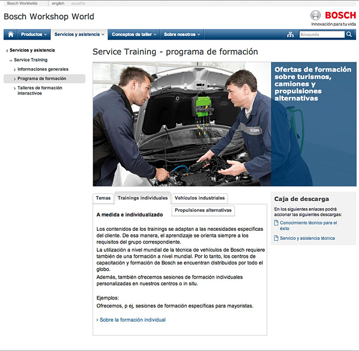Click the Búsqueda search input field
The height and width of the screenshot is (351, 359).
click(x=322, y=34)
